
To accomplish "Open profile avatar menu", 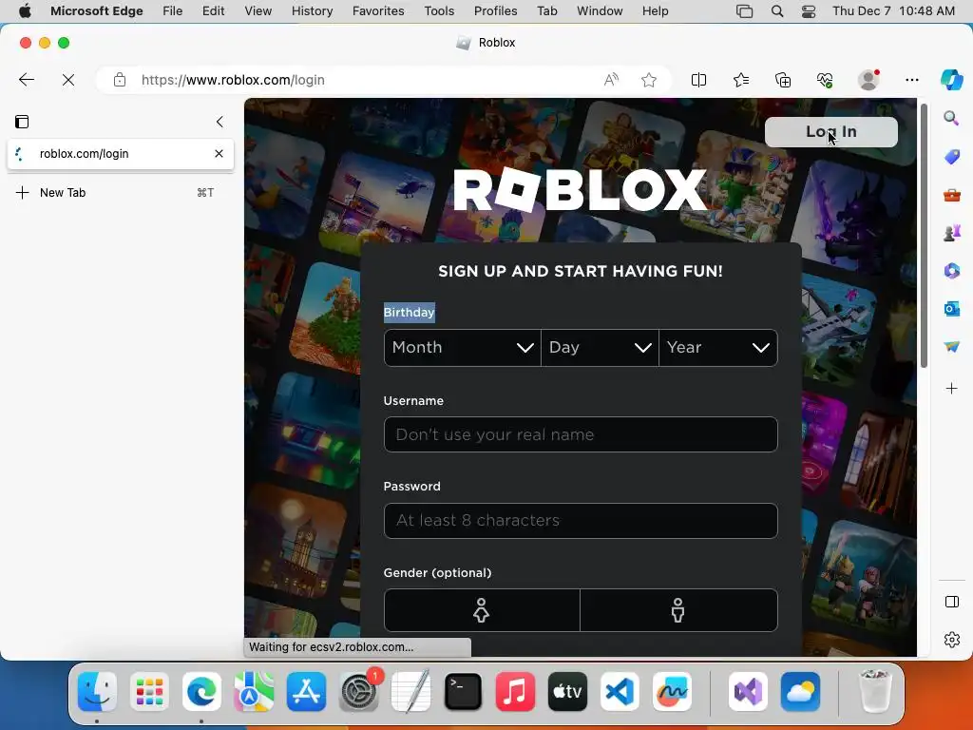I will pyautogui.click(x=868, y=80).
